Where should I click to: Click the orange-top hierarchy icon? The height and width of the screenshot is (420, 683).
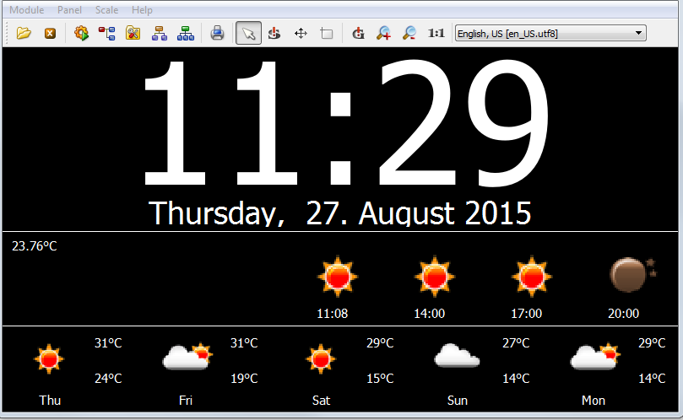tap(160, 33)
